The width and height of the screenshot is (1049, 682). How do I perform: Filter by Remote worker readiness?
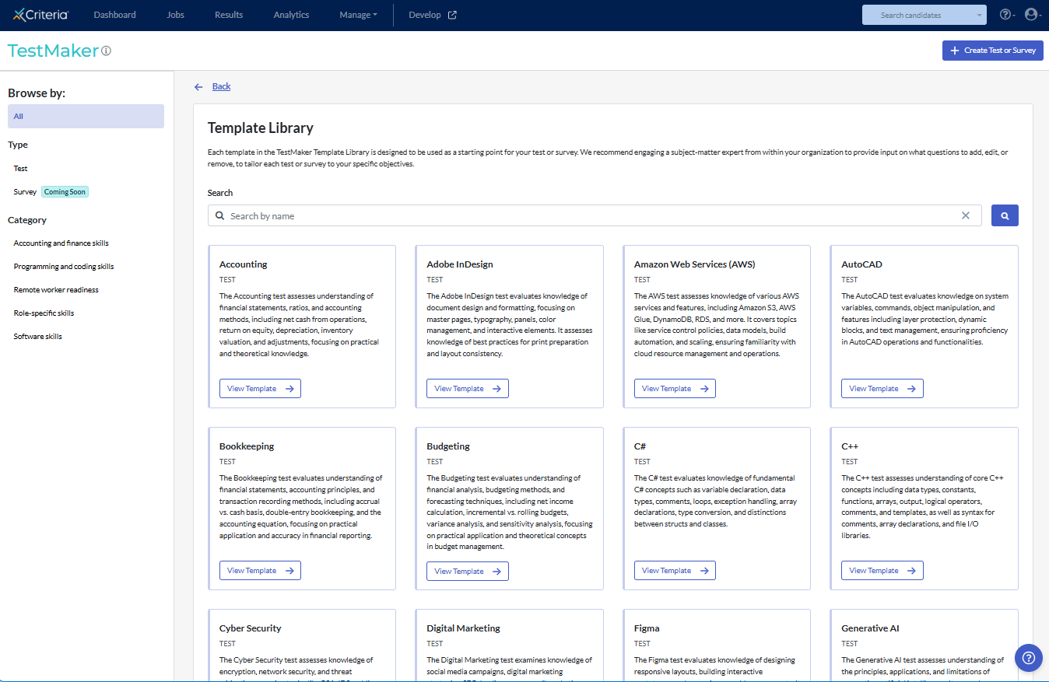click(x=56, y=290)
